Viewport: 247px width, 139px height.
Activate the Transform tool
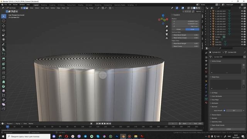point(3,39)
